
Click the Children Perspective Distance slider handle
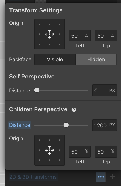(66, 125)
